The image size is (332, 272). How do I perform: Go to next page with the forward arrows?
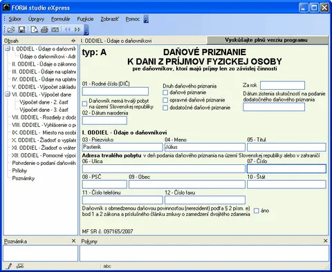click(x=77, y=30)
